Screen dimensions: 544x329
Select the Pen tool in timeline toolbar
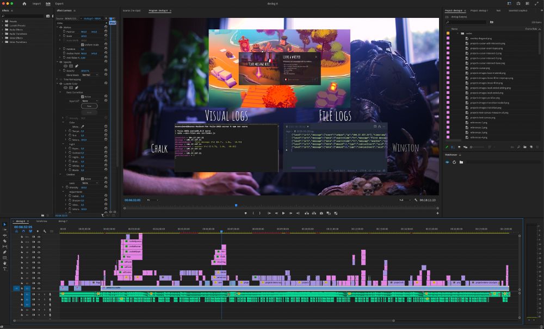(4, 252)
